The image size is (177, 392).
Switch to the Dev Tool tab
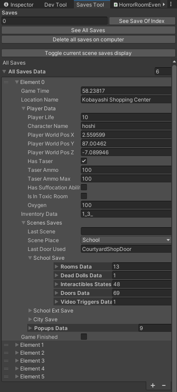[x=55, y=4]
